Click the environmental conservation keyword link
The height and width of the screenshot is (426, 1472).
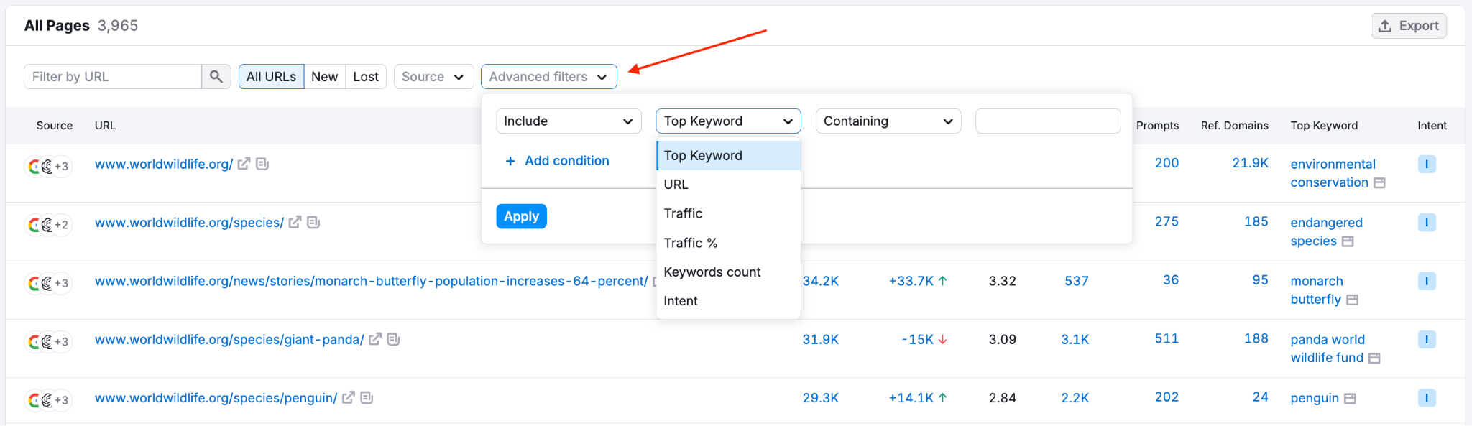1333,174
